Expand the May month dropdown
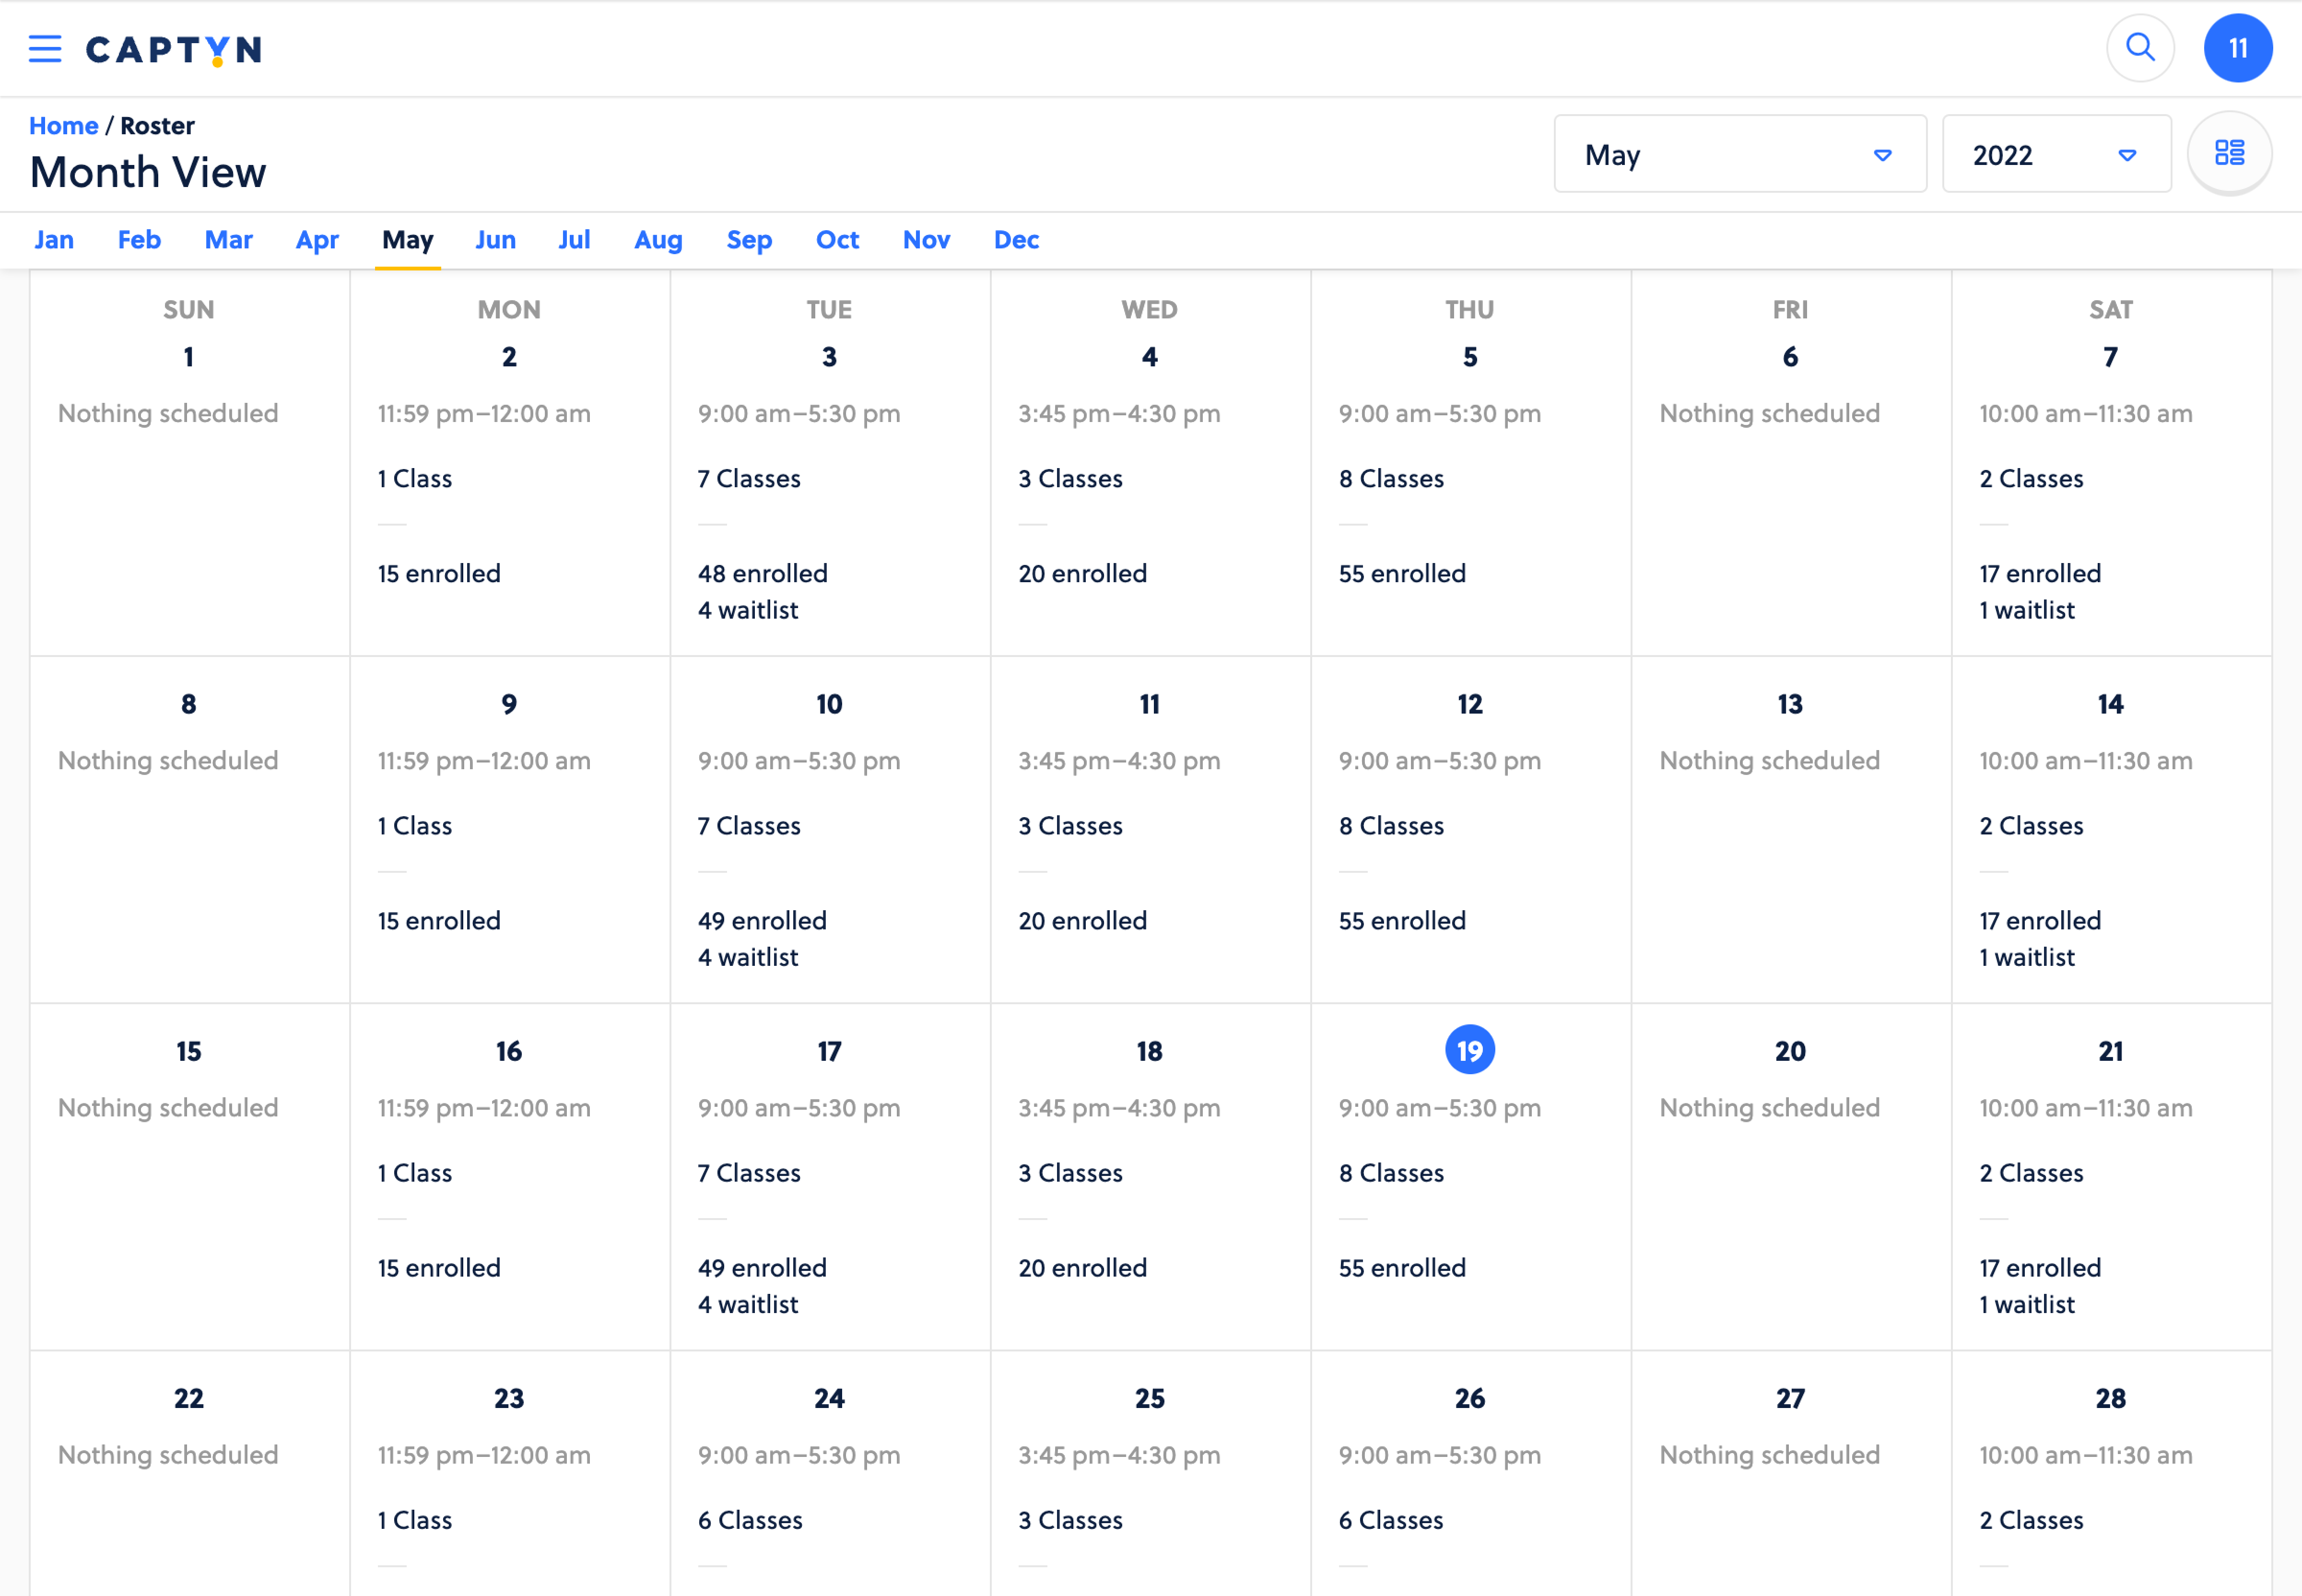This screenshot has width=2302, height=1596. tap(1739, 155)
